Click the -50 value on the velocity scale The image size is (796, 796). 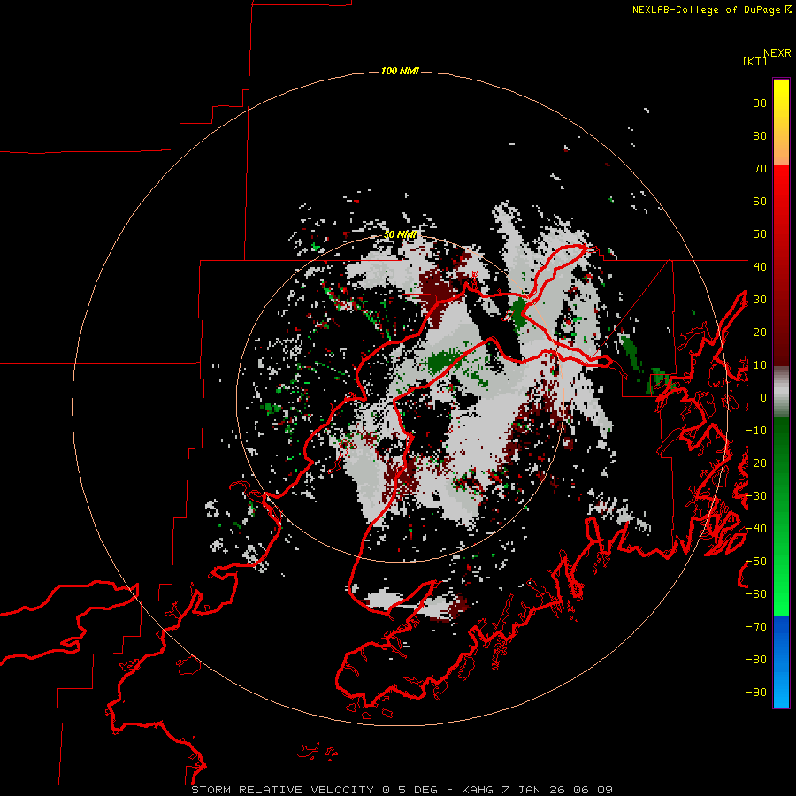click(x=756, y=562)
